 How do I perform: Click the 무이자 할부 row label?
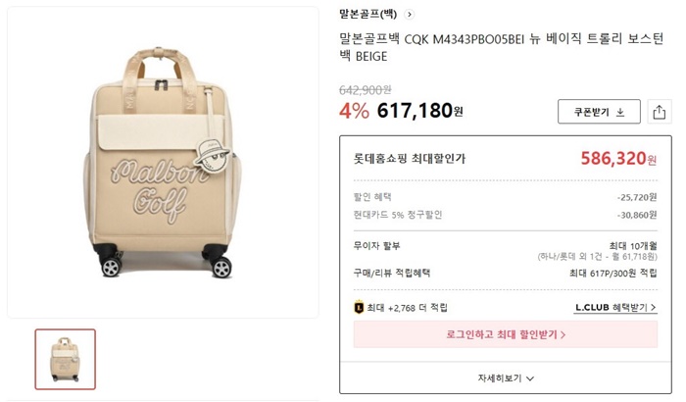coord(377,245)
